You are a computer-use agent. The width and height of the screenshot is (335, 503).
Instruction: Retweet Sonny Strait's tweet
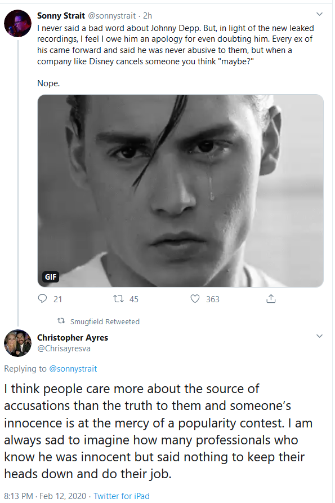(118, 299)
